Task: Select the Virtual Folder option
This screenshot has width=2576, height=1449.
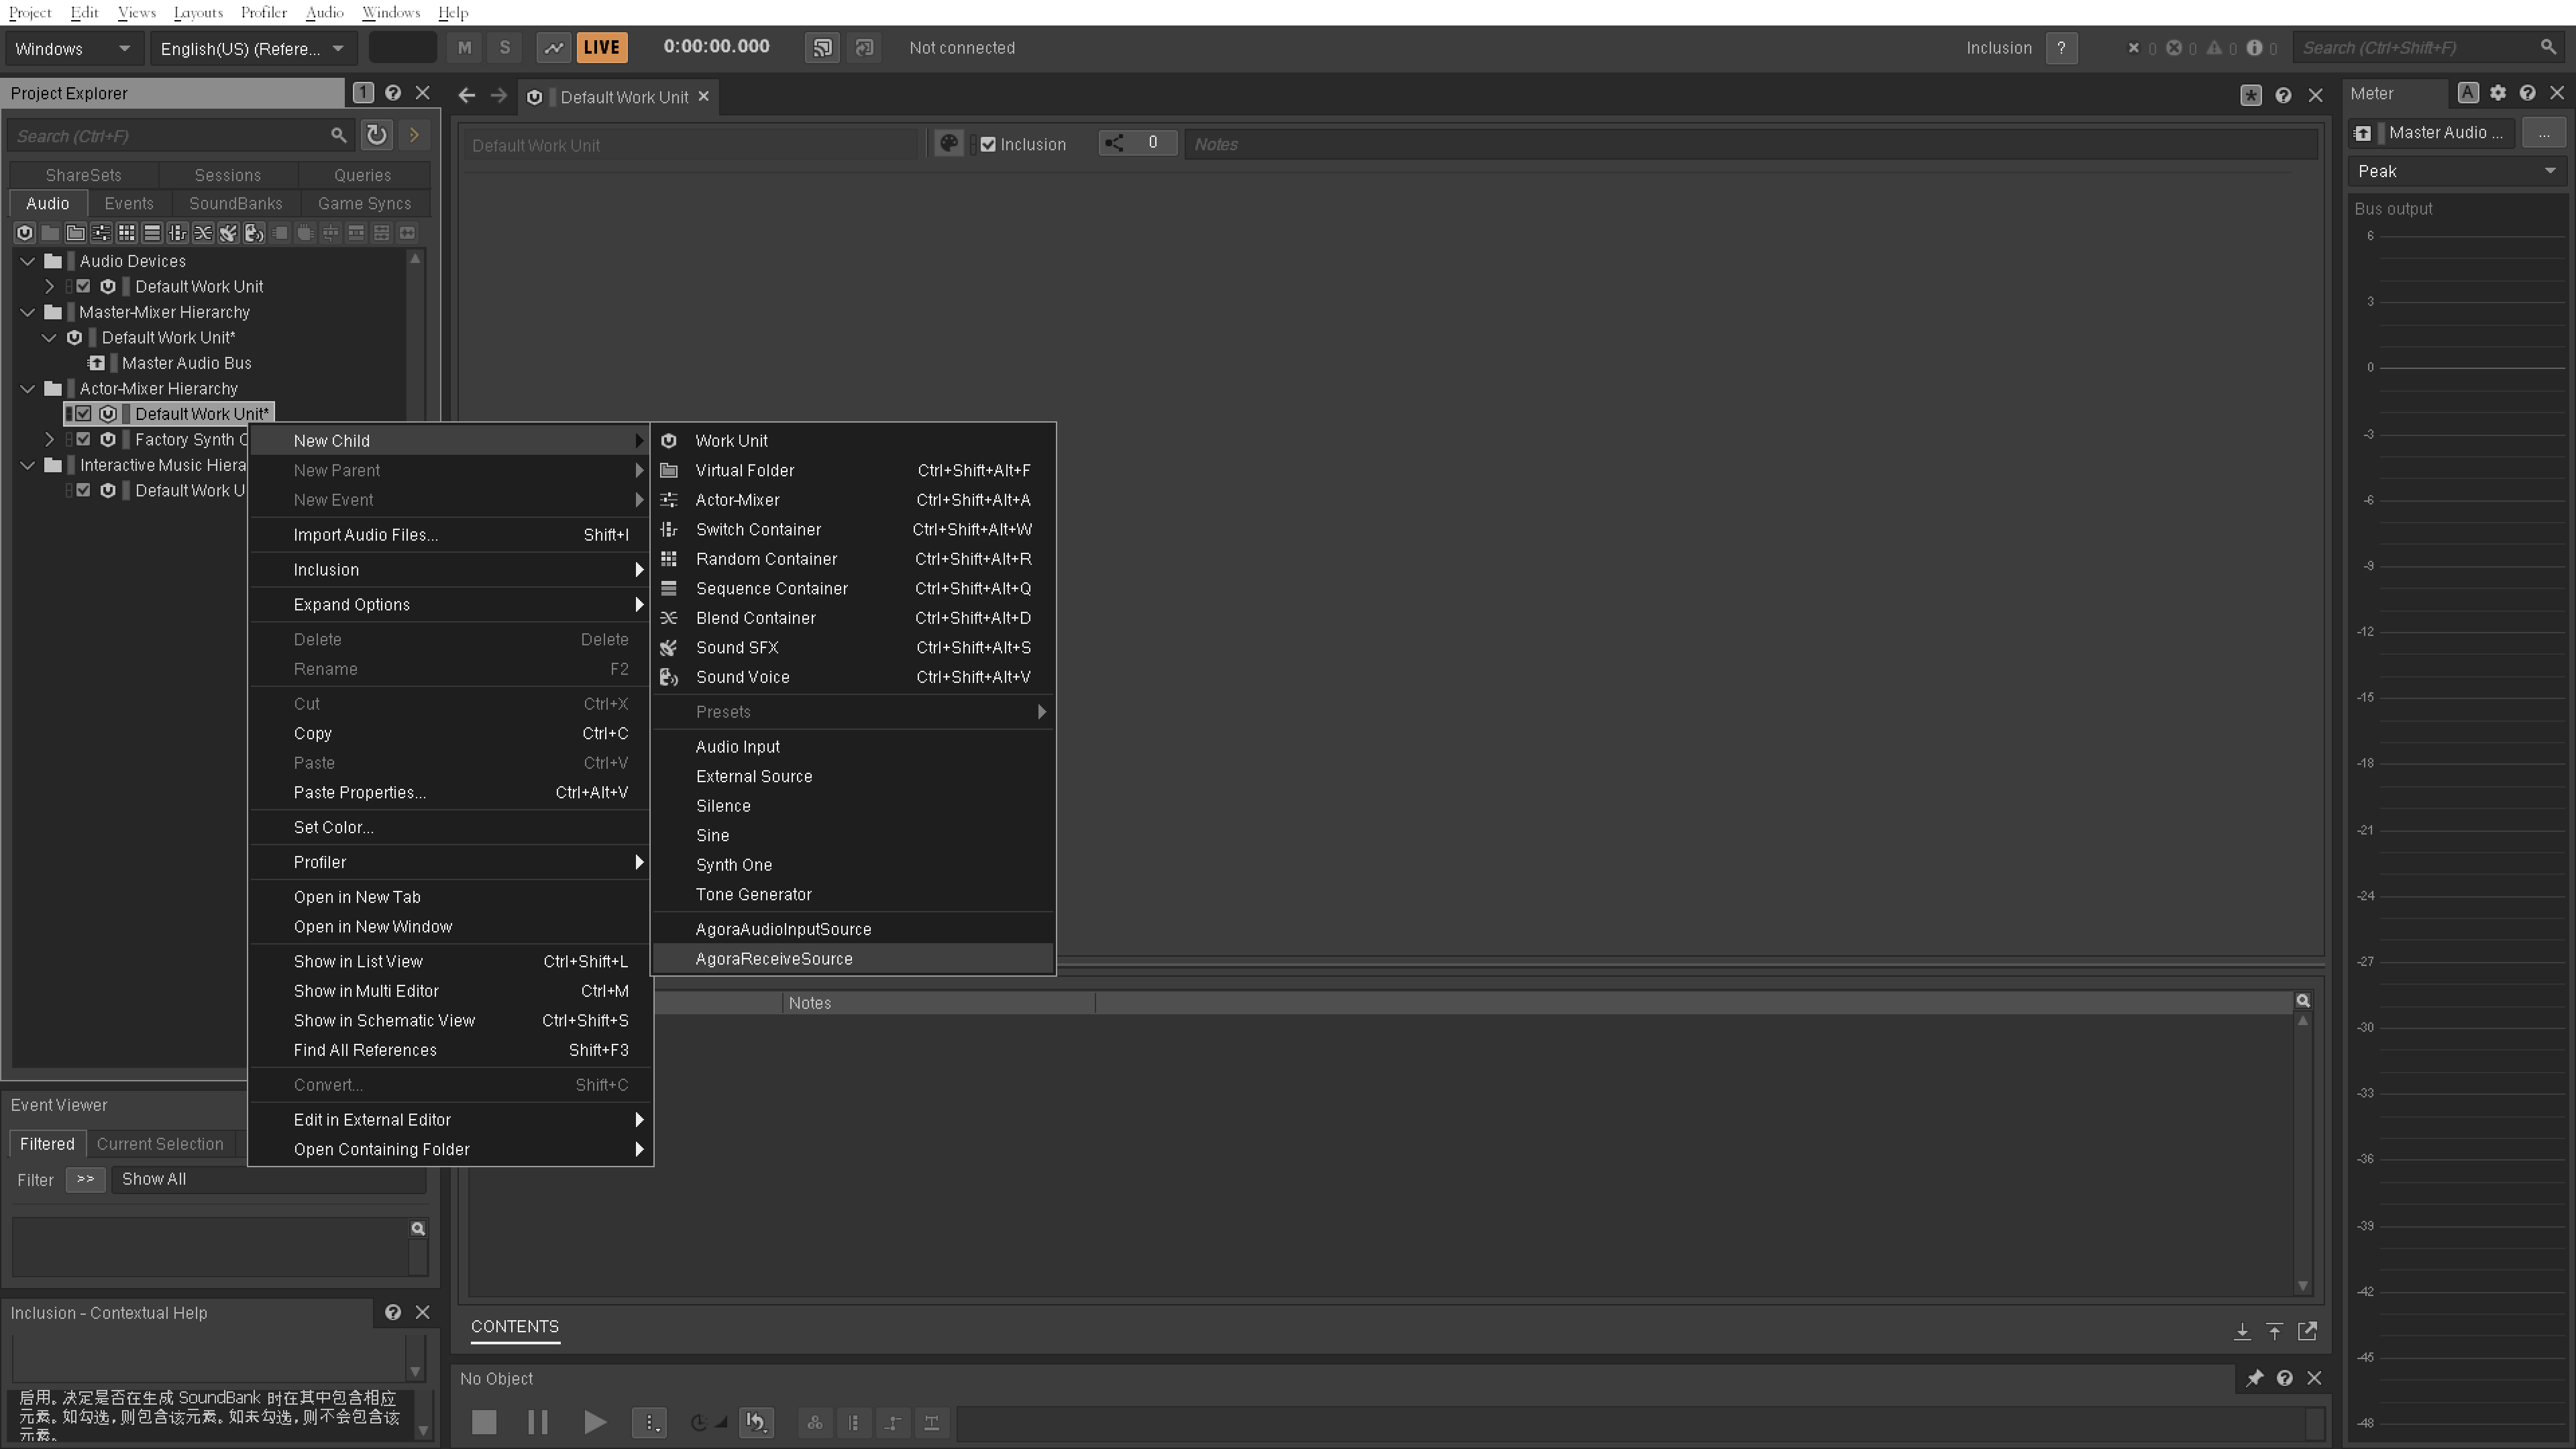Action: pos(743,469)
